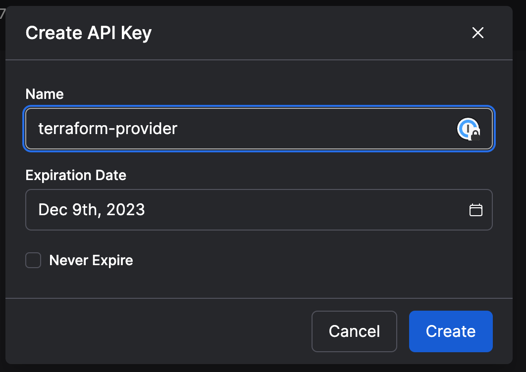Cancel the API key creation
Image resolution: width=526 pixels, height=372 pixels.
(x=354, y=331)
